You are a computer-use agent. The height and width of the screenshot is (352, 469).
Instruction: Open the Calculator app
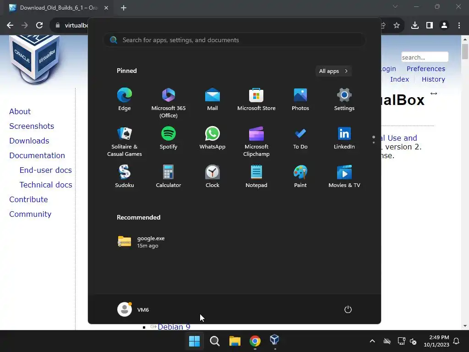169,176
